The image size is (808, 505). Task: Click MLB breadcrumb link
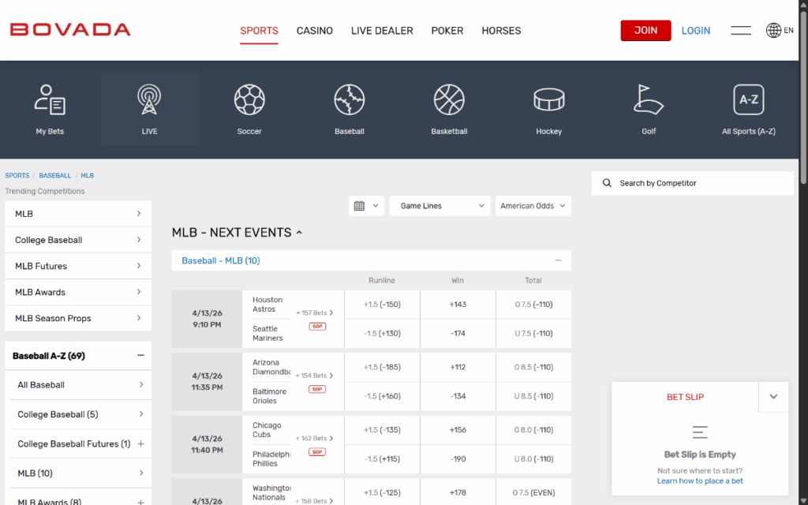pyautogui.click(x=87, y=176)
